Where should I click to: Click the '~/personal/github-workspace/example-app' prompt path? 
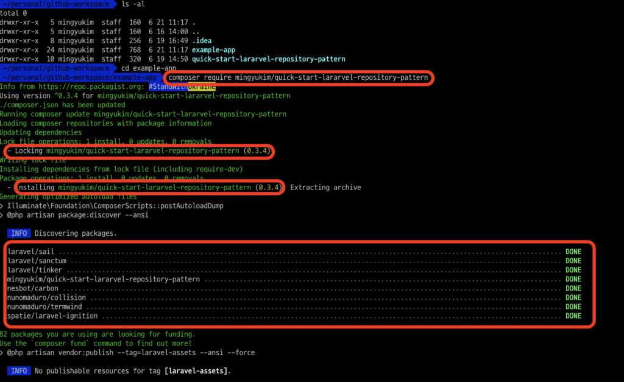pyautogui.click(x=79, y=77)
